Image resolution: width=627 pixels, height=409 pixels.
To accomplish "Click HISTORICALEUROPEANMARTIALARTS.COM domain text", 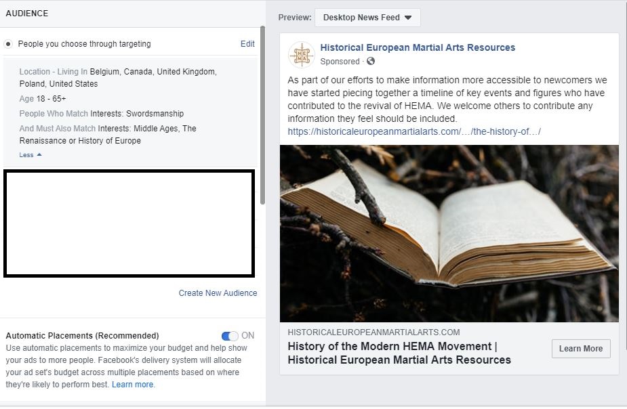I will point(373,332).
